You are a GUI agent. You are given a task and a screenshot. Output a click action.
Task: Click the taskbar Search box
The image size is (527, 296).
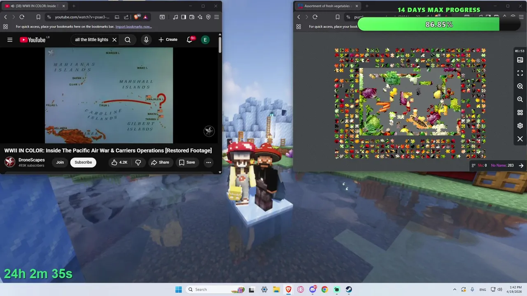[x=216, y=289]
